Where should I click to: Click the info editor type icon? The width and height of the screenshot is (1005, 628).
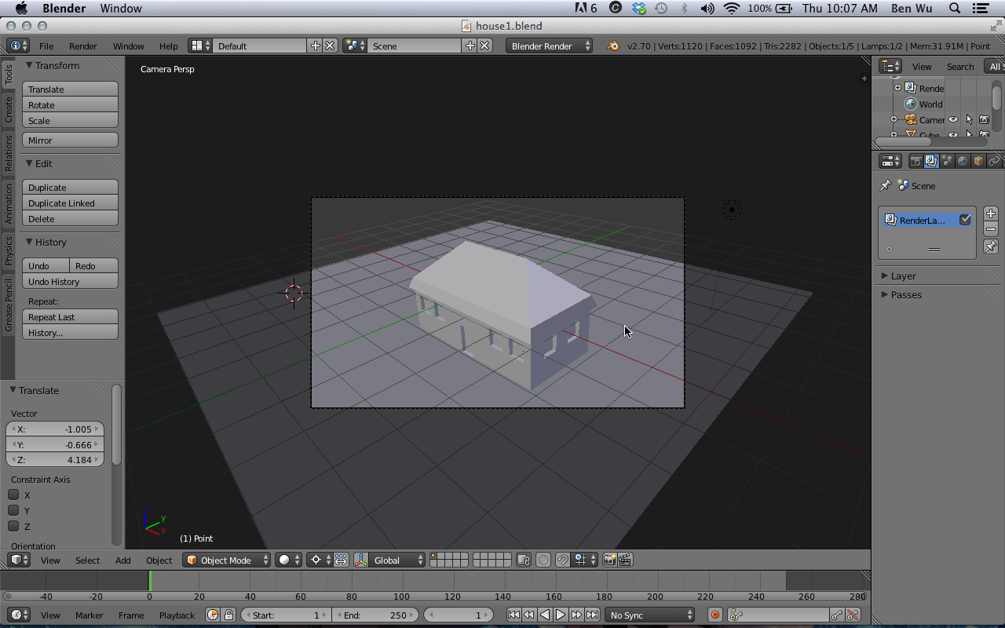tap(17, 46)
